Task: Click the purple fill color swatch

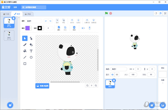Action: (27, 28)
